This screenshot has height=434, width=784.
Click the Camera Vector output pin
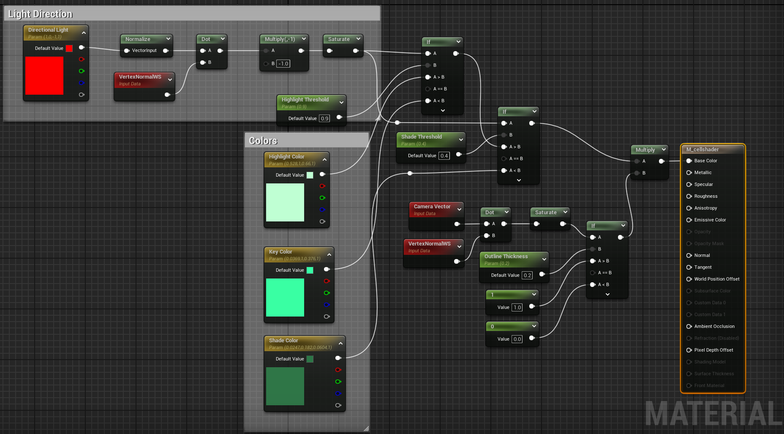(x=457, y=224)
